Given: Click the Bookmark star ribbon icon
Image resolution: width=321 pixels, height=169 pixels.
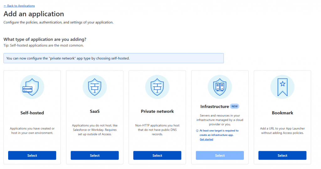Looking at the screenshot, I should 282,87.
